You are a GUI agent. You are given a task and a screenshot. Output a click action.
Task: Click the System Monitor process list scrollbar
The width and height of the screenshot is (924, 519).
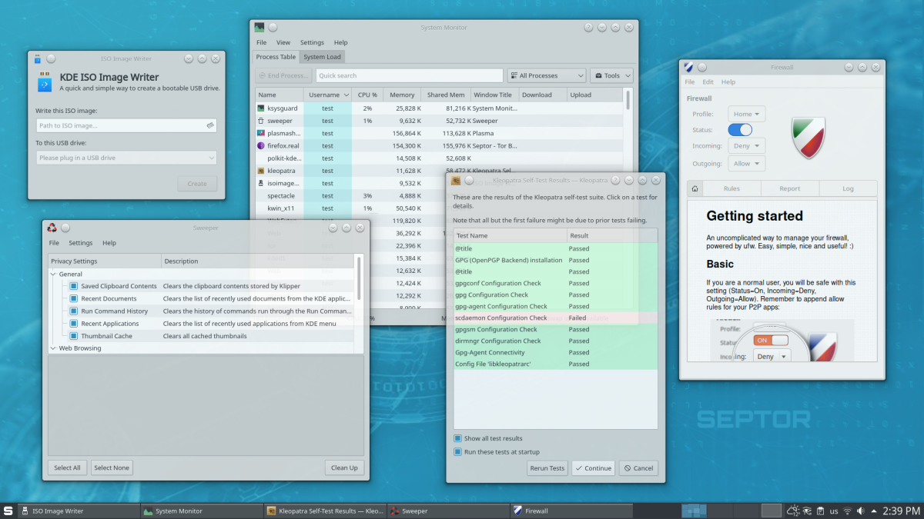click(628, 100)
